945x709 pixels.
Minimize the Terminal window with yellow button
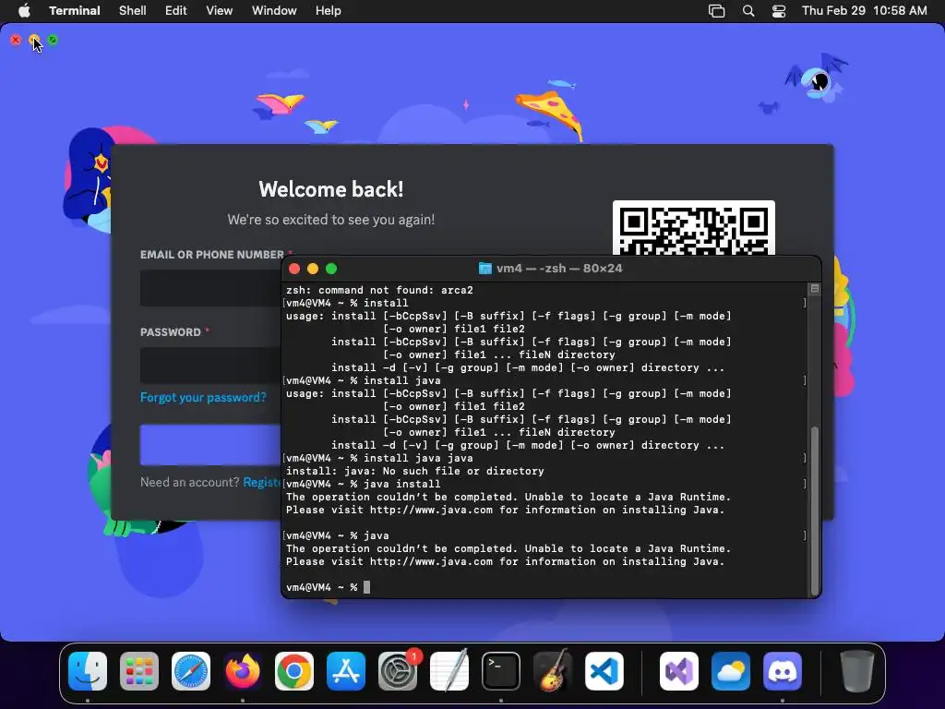tap(313, 269)
